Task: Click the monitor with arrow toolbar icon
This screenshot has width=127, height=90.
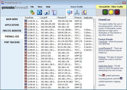Action: pos(47,12)
